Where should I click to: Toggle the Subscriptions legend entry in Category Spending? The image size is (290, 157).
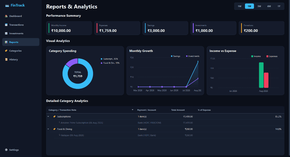click(109, 59)
